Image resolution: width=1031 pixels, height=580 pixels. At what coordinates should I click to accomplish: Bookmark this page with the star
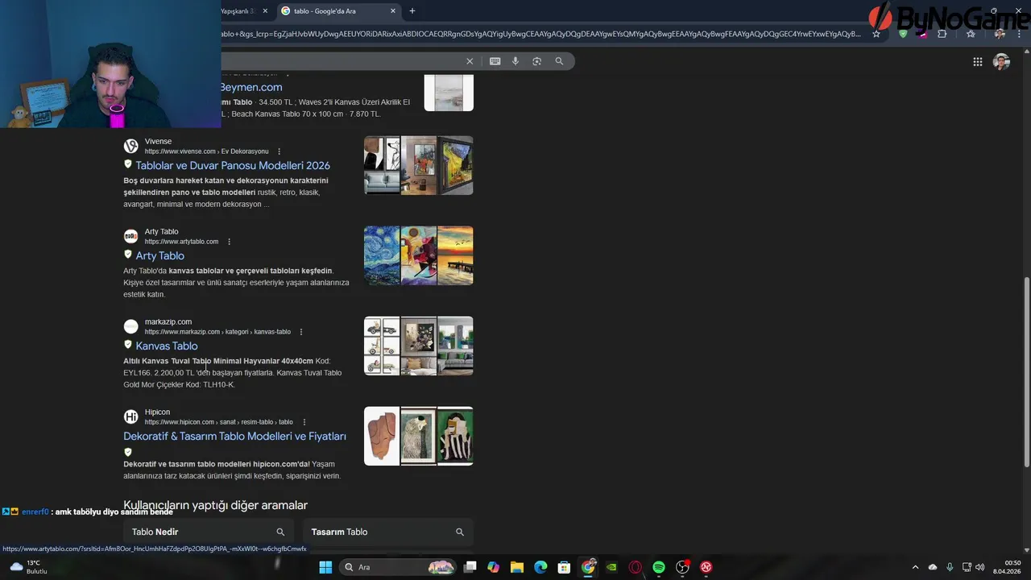tap(876, 34)
